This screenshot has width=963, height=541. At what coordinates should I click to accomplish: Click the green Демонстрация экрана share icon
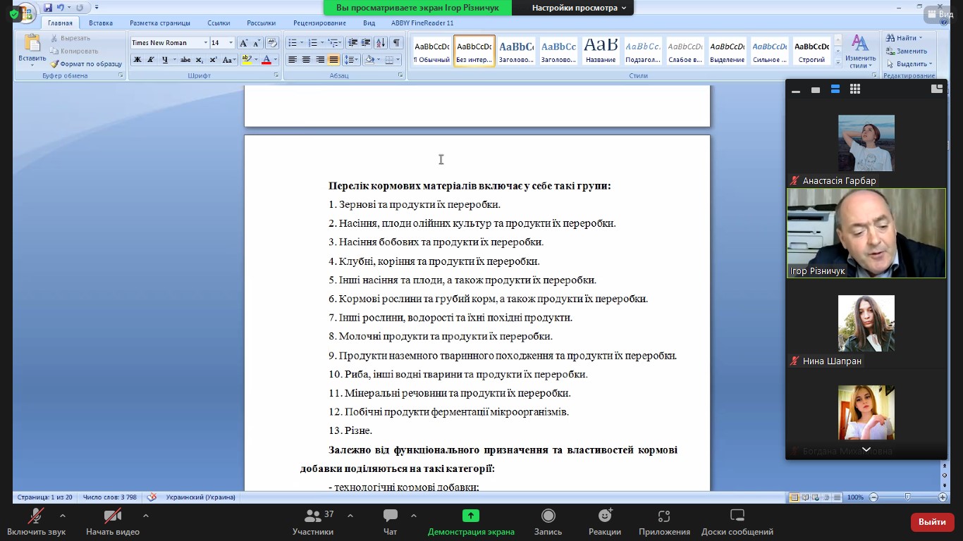(x=470, y=516)
